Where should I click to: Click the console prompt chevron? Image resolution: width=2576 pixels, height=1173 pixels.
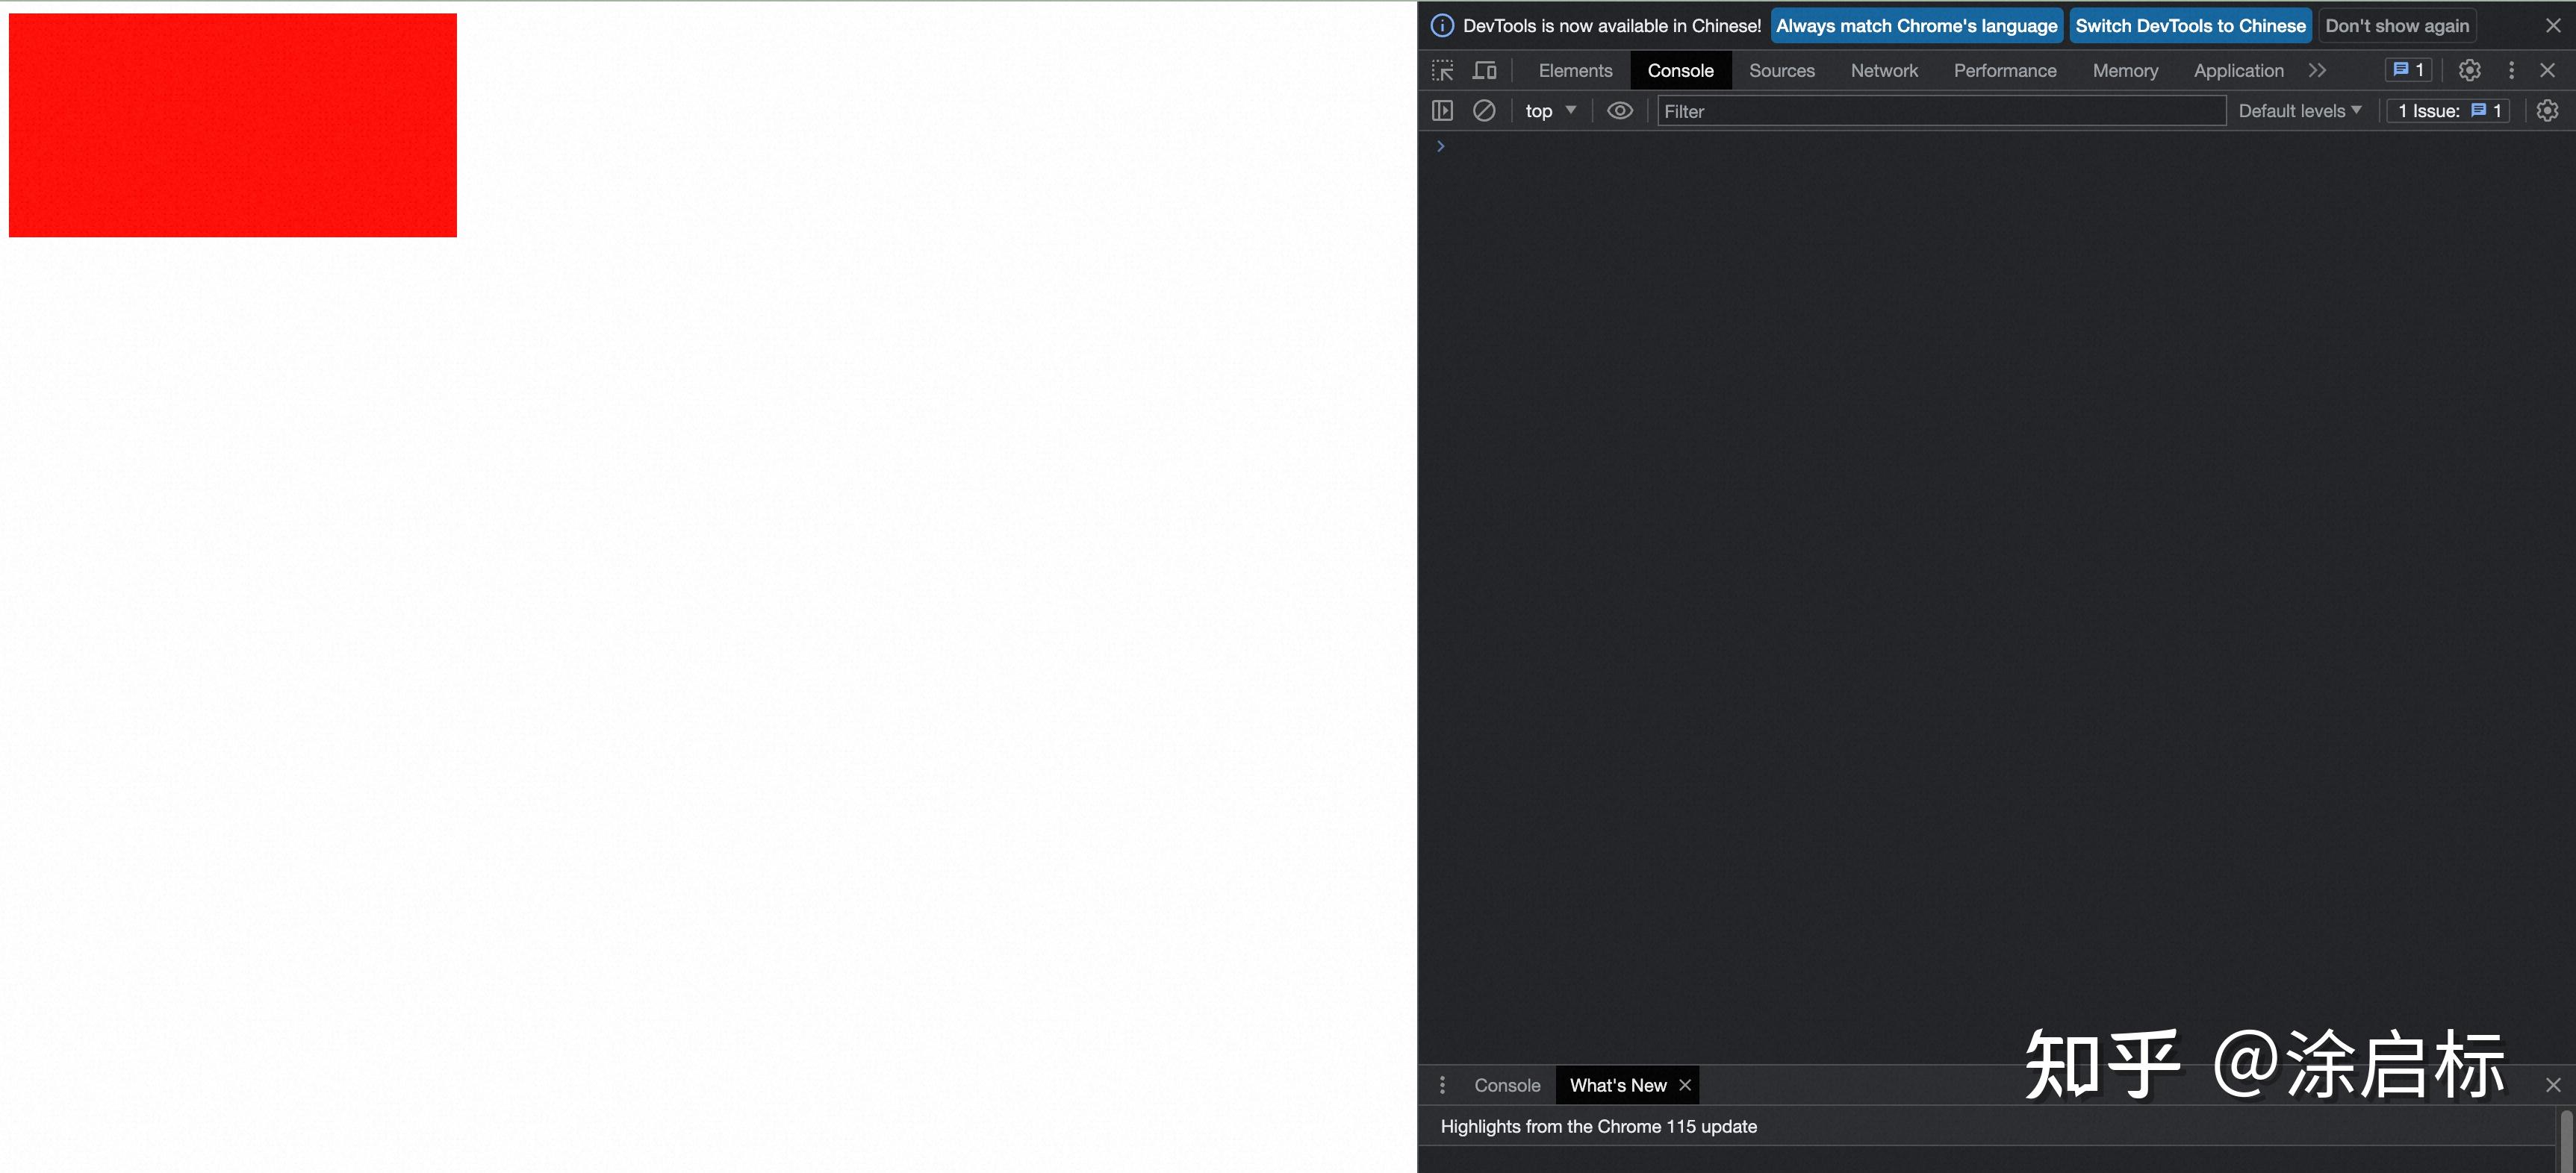(1440, 147)
